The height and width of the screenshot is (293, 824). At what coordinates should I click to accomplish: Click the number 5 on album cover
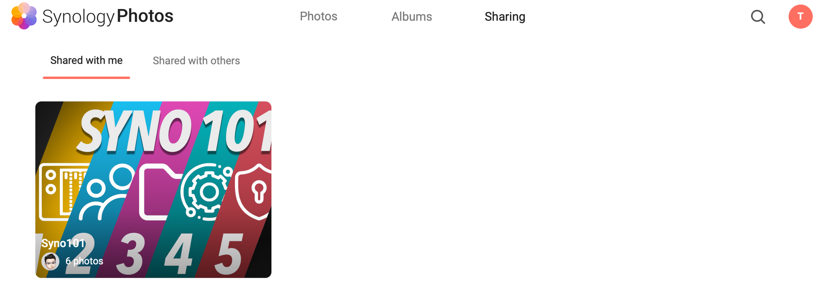tap(229, 253)
